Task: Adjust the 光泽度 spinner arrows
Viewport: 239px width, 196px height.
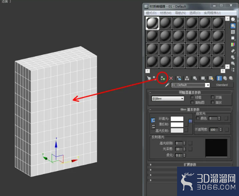Action: coord(184,149)
